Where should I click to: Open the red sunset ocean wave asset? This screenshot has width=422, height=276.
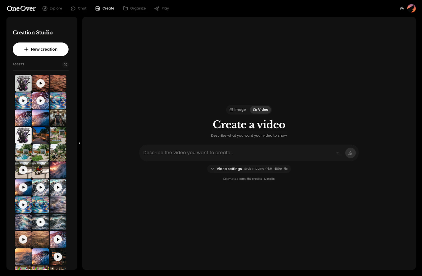coord(58,170)
